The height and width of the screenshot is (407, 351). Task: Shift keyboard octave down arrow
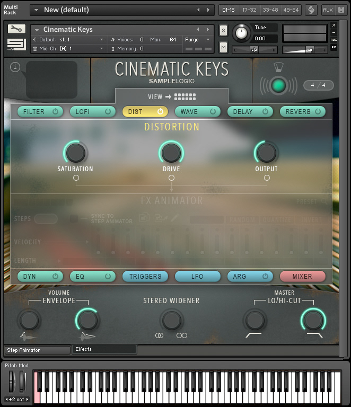coord(7,399)
